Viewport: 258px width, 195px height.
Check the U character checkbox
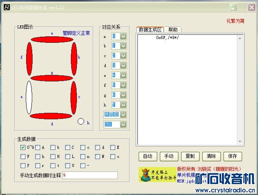[x=68, y=165]
